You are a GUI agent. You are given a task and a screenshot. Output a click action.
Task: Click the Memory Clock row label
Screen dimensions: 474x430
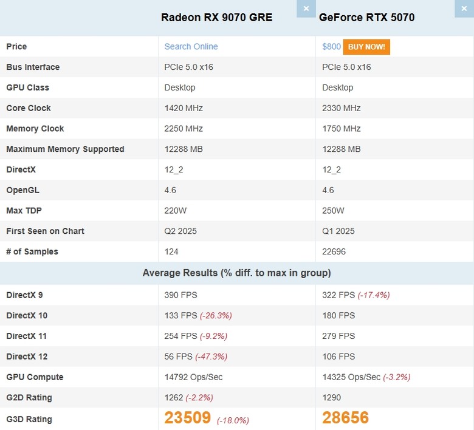click(35, 129)
